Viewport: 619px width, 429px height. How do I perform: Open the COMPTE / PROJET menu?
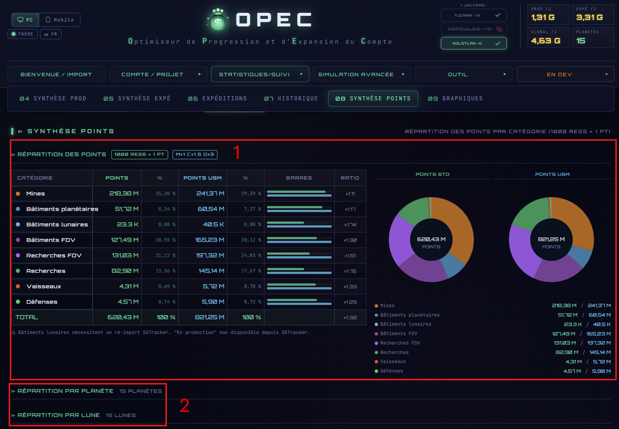click(159, 74)
